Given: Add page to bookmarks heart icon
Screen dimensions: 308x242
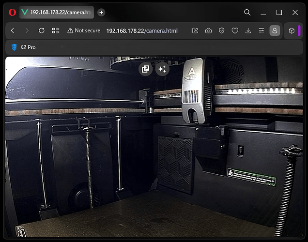Looking at the screenshot, I should click(235, 30).
